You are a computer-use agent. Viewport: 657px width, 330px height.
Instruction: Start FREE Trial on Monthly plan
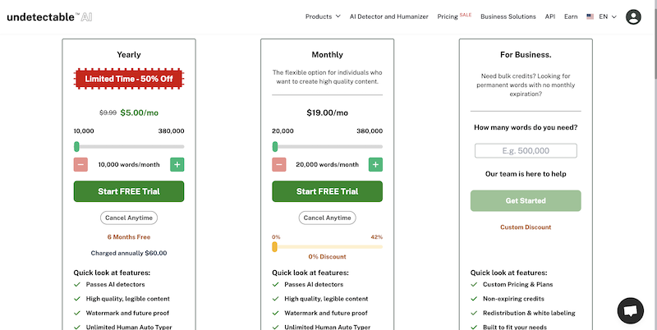327,191
